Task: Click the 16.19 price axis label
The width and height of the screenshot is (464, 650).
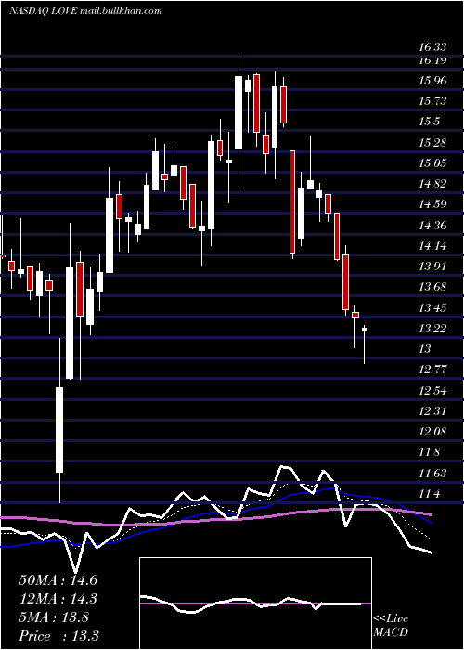Action: (x=432, y=60)
